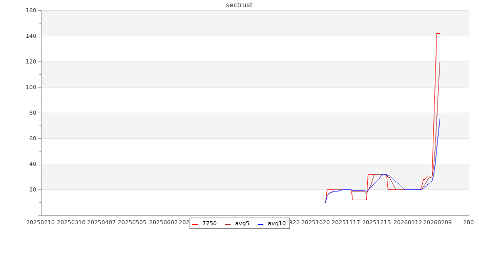Click the red line's peak near 142
The image size is (479, 256).
coord(438,33)
